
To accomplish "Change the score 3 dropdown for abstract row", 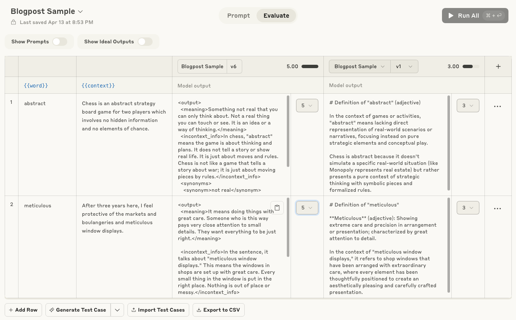I will 468,106.
